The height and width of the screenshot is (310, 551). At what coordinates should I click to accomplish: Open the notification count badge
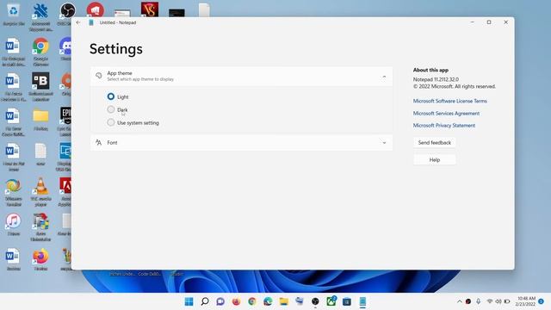point(542,301)
